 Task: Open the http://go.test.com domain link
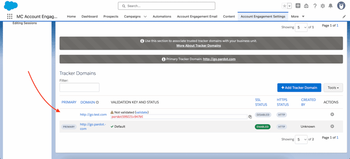pyautogui.click(x=93, y=114)
